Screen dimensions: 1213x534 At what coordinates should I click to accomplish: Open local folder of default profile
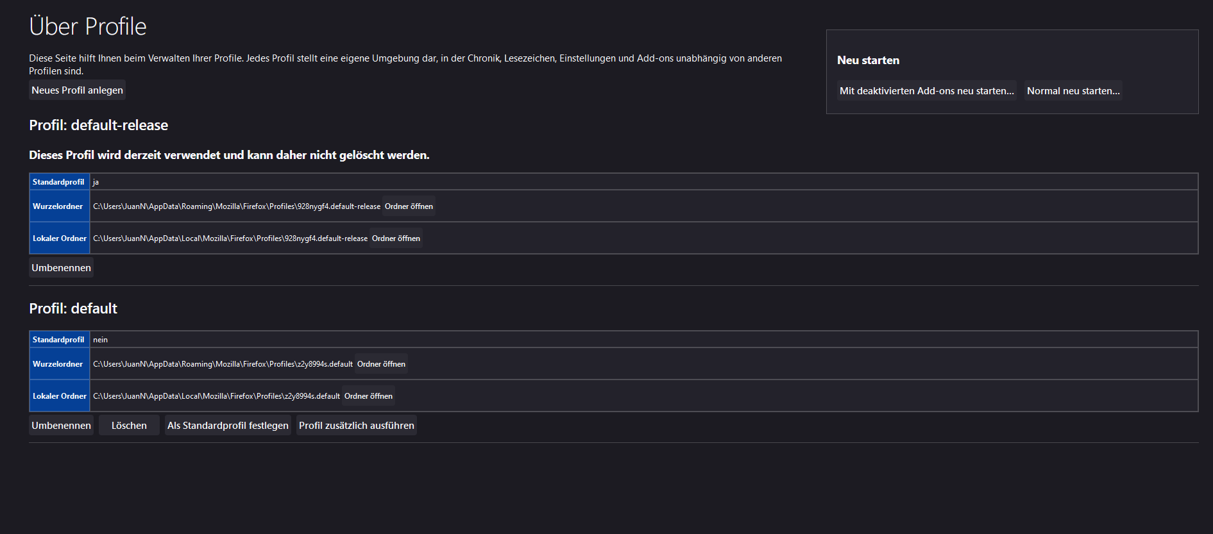click(368, 396)
